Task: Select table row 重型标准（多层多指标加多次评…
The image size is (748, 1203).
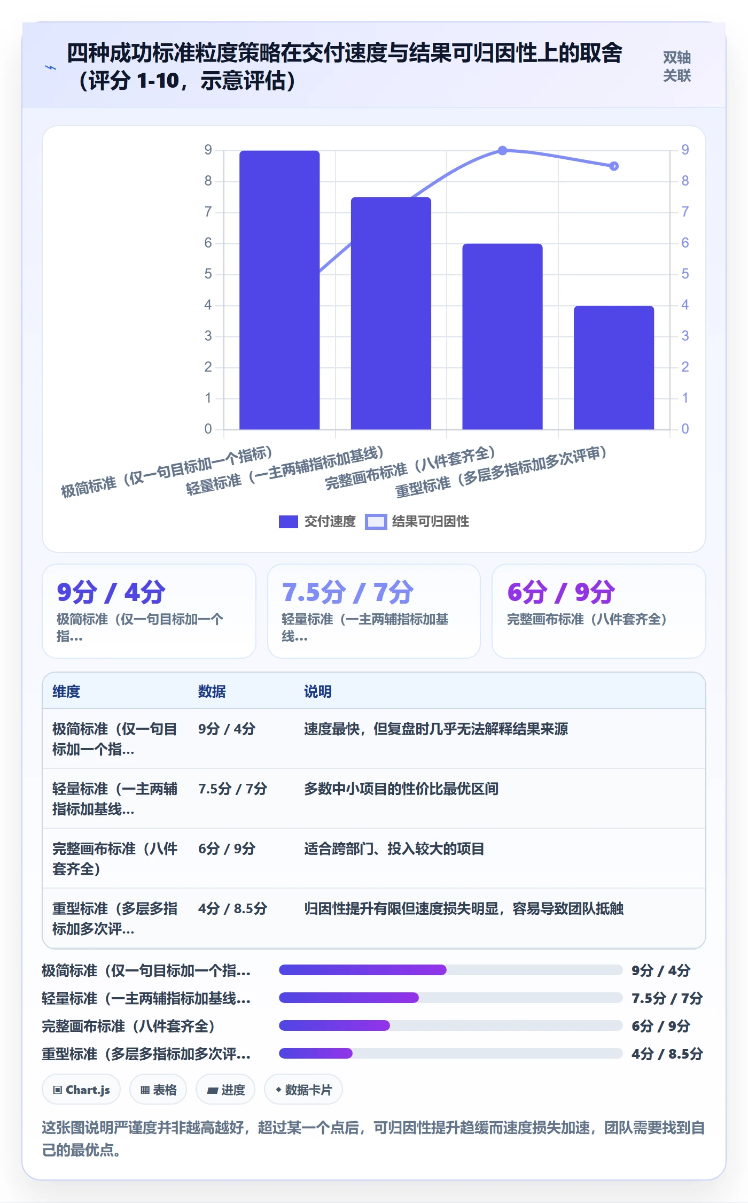Action: (374, 919)
